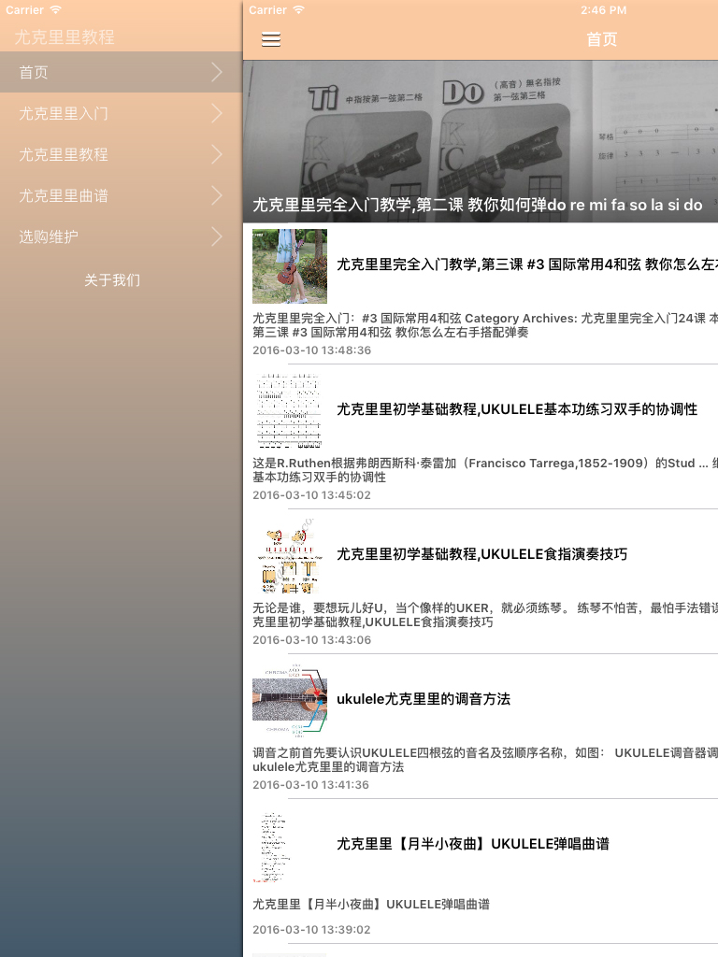Screen dimensions: 718x957
Task: Open 选购维护 menu item
Action: (121, 236)
